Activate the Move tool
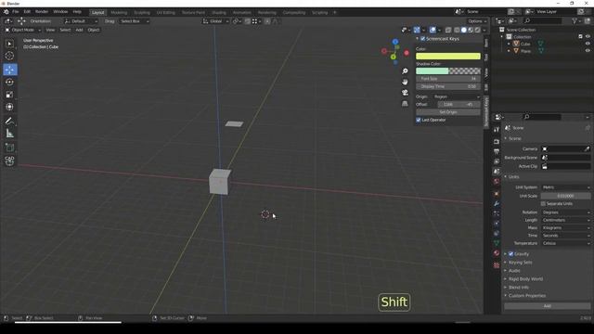This screenshot has width=594, height=334. click(10, 70)
